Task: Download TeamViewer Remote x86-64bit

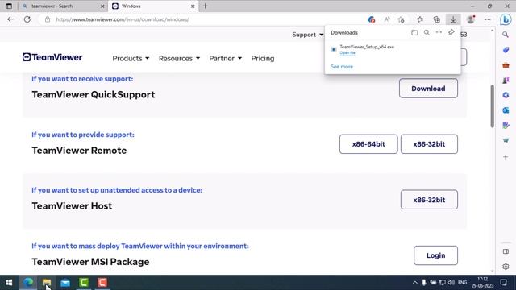Action: point(368,144)
